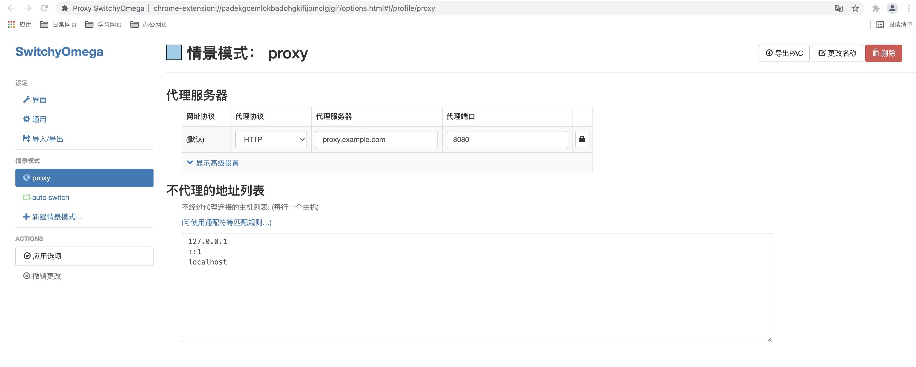916x367 pixels.
Task: Reload the page with the refresh icon
Action: coord(44,8)
